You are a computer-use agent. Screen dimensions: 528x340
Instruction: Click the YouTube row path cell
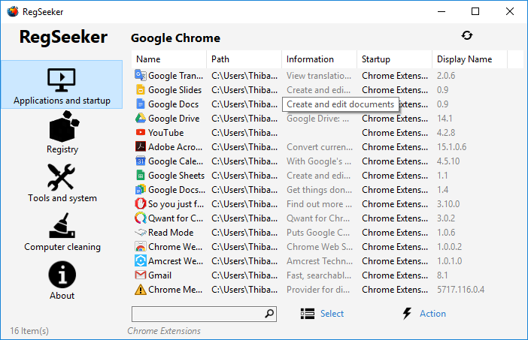click(x=244, y=133)
